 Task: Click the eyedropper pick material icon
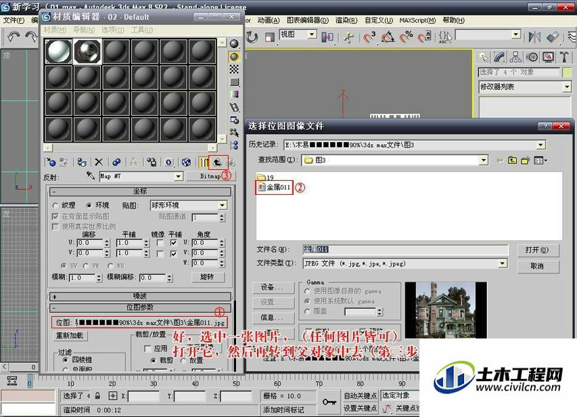coord(91,176)
